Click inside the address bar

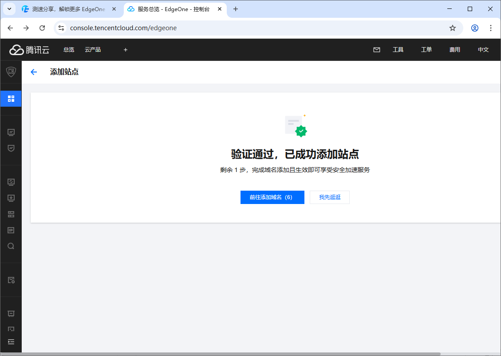click(178, 28)
